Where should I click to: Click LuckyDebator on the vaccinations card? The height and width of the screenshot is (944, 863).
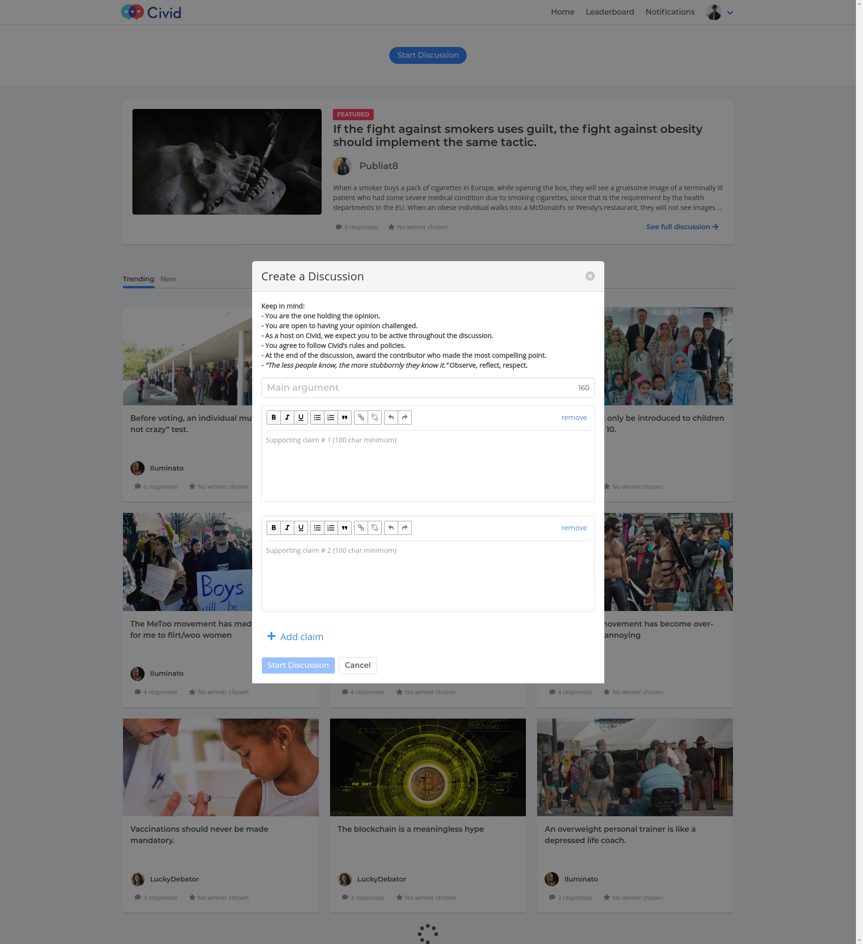pos(174,879)
